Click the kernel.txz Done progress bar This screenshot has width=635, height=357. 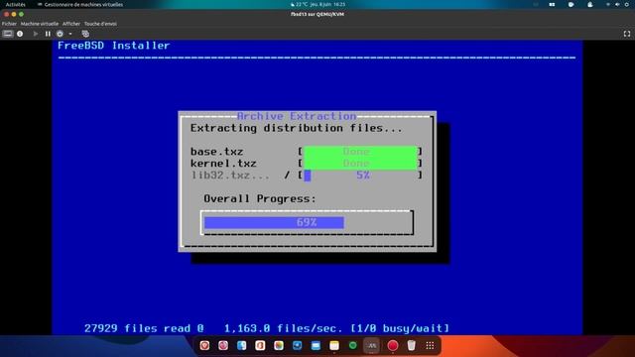pos(360,164)
